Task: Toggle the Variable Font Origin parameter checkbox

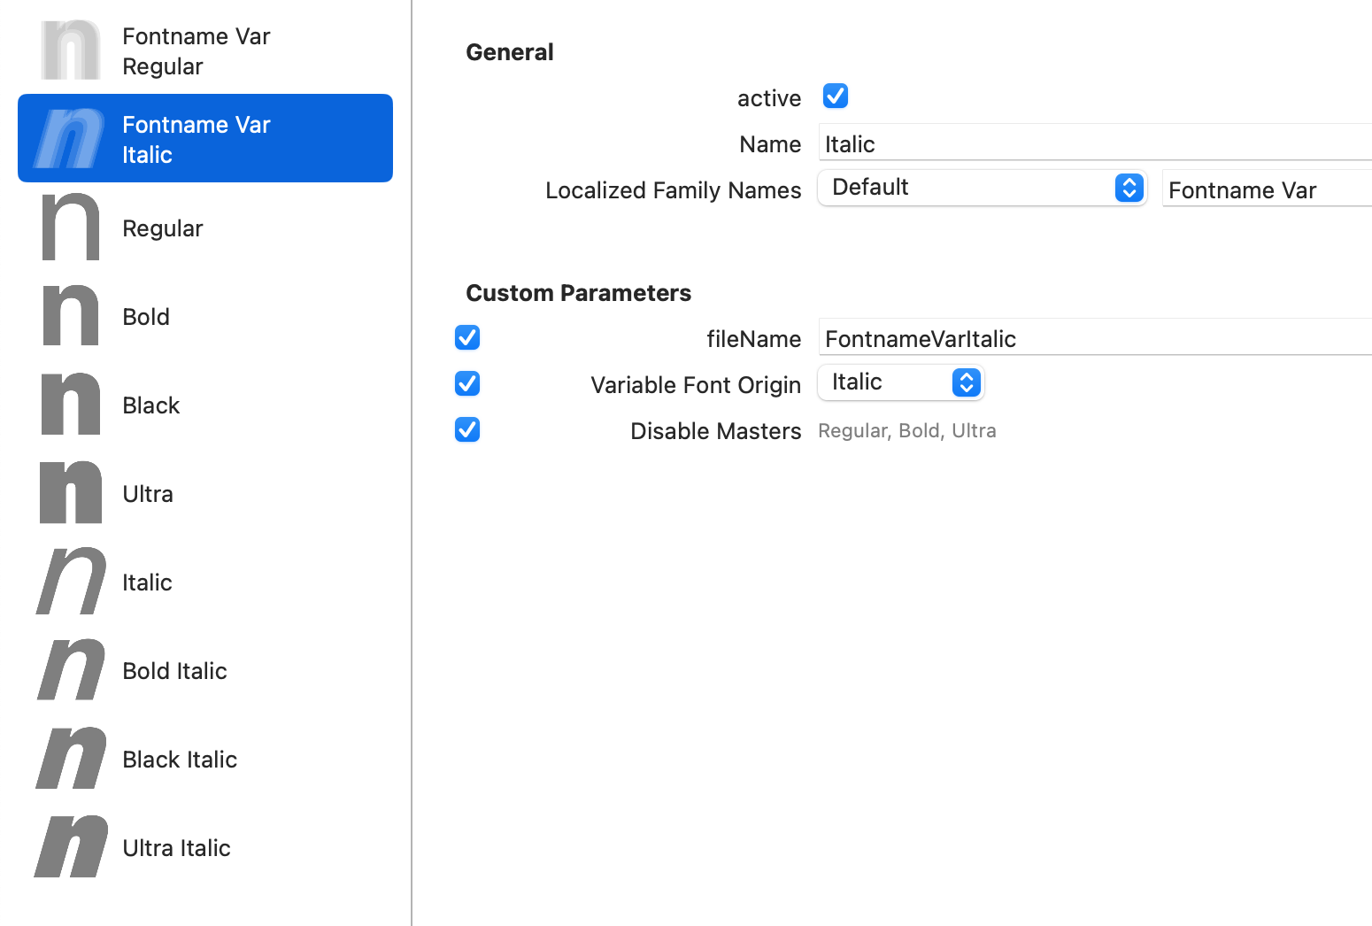Action: (467, 383)
